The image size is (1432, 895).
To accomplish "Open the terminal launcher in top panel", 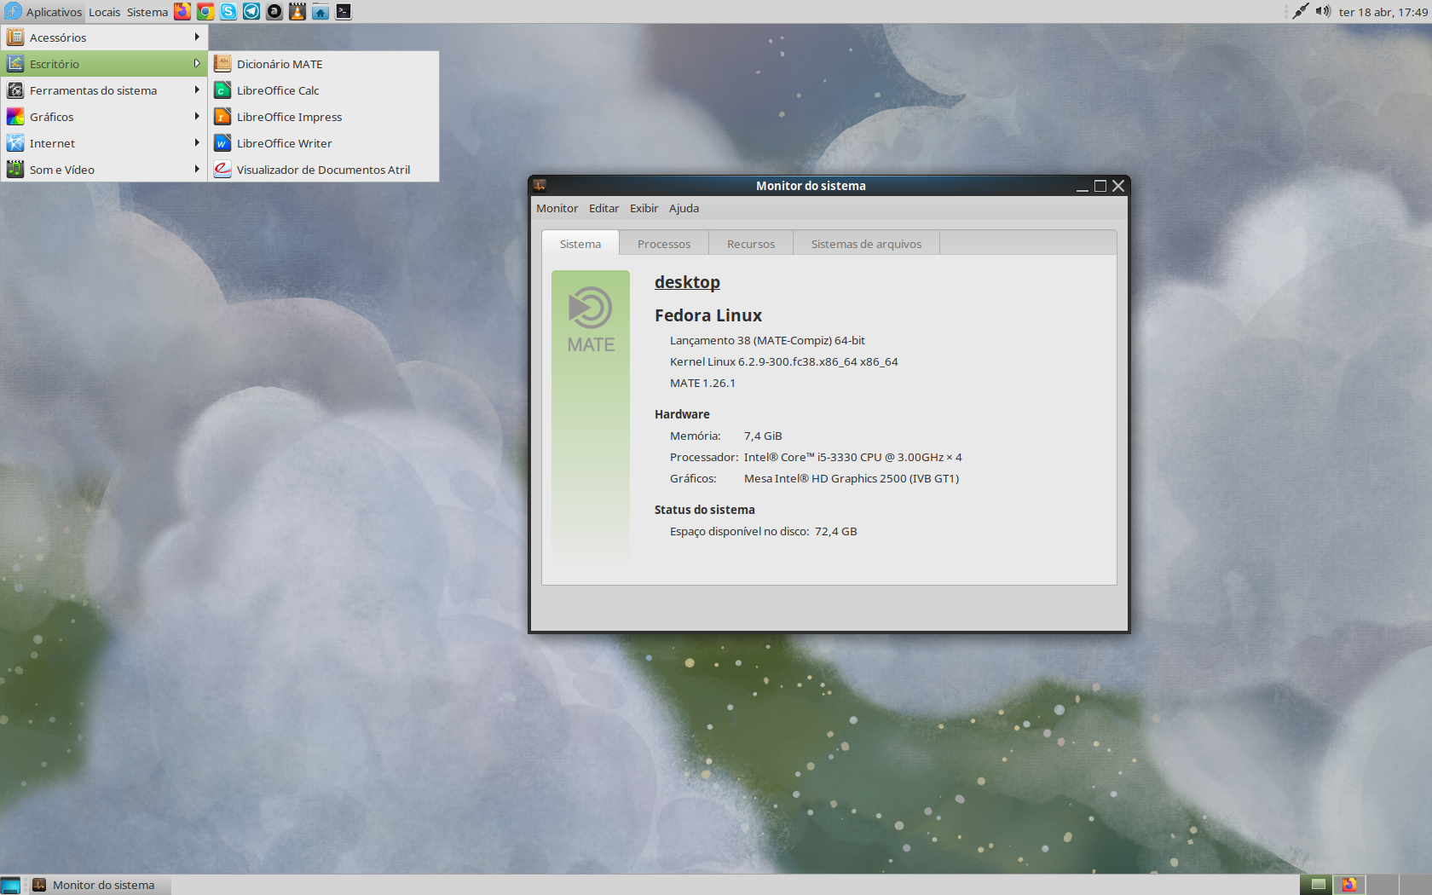I will tap(344, 12).
